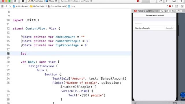The height and width of the screenshot is (104, 185).
Task: Click the MyFirstProject folder breadcrumb
Action: pos(38,6)
